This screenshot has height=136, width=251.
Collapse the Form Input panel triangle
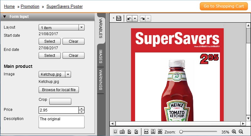point(4,17)
